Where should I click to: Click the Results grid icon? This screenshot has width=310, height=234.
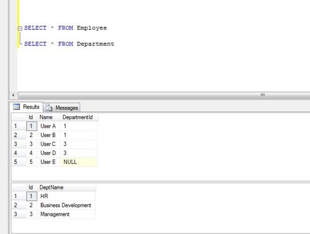point(16,107)
